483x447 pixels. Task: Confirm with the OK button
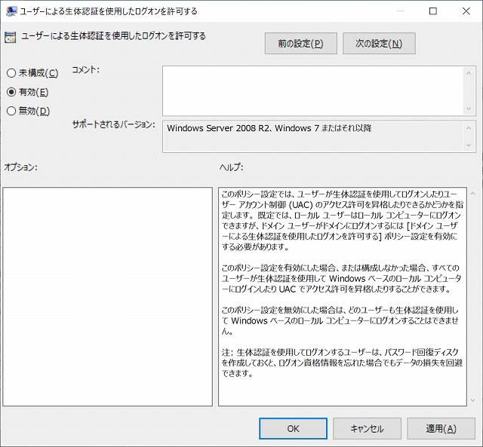coord(293,428)
